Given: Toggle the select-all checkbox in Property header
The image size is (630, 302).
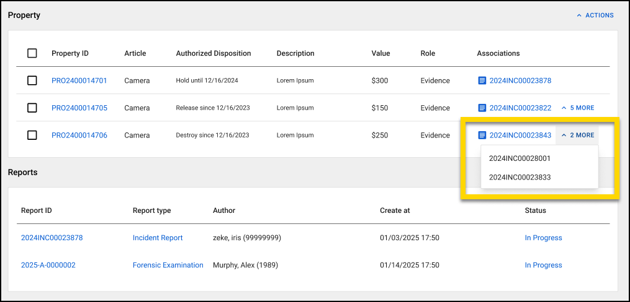Looking at the screenshot, I should point(32,53).
